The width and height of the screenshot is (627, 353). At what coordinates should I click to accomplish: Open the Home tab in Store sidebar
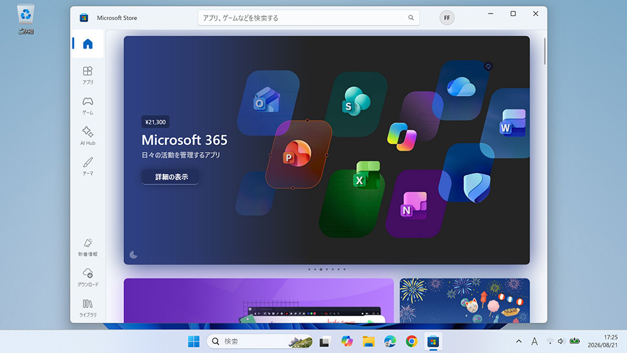coord(87,43)
